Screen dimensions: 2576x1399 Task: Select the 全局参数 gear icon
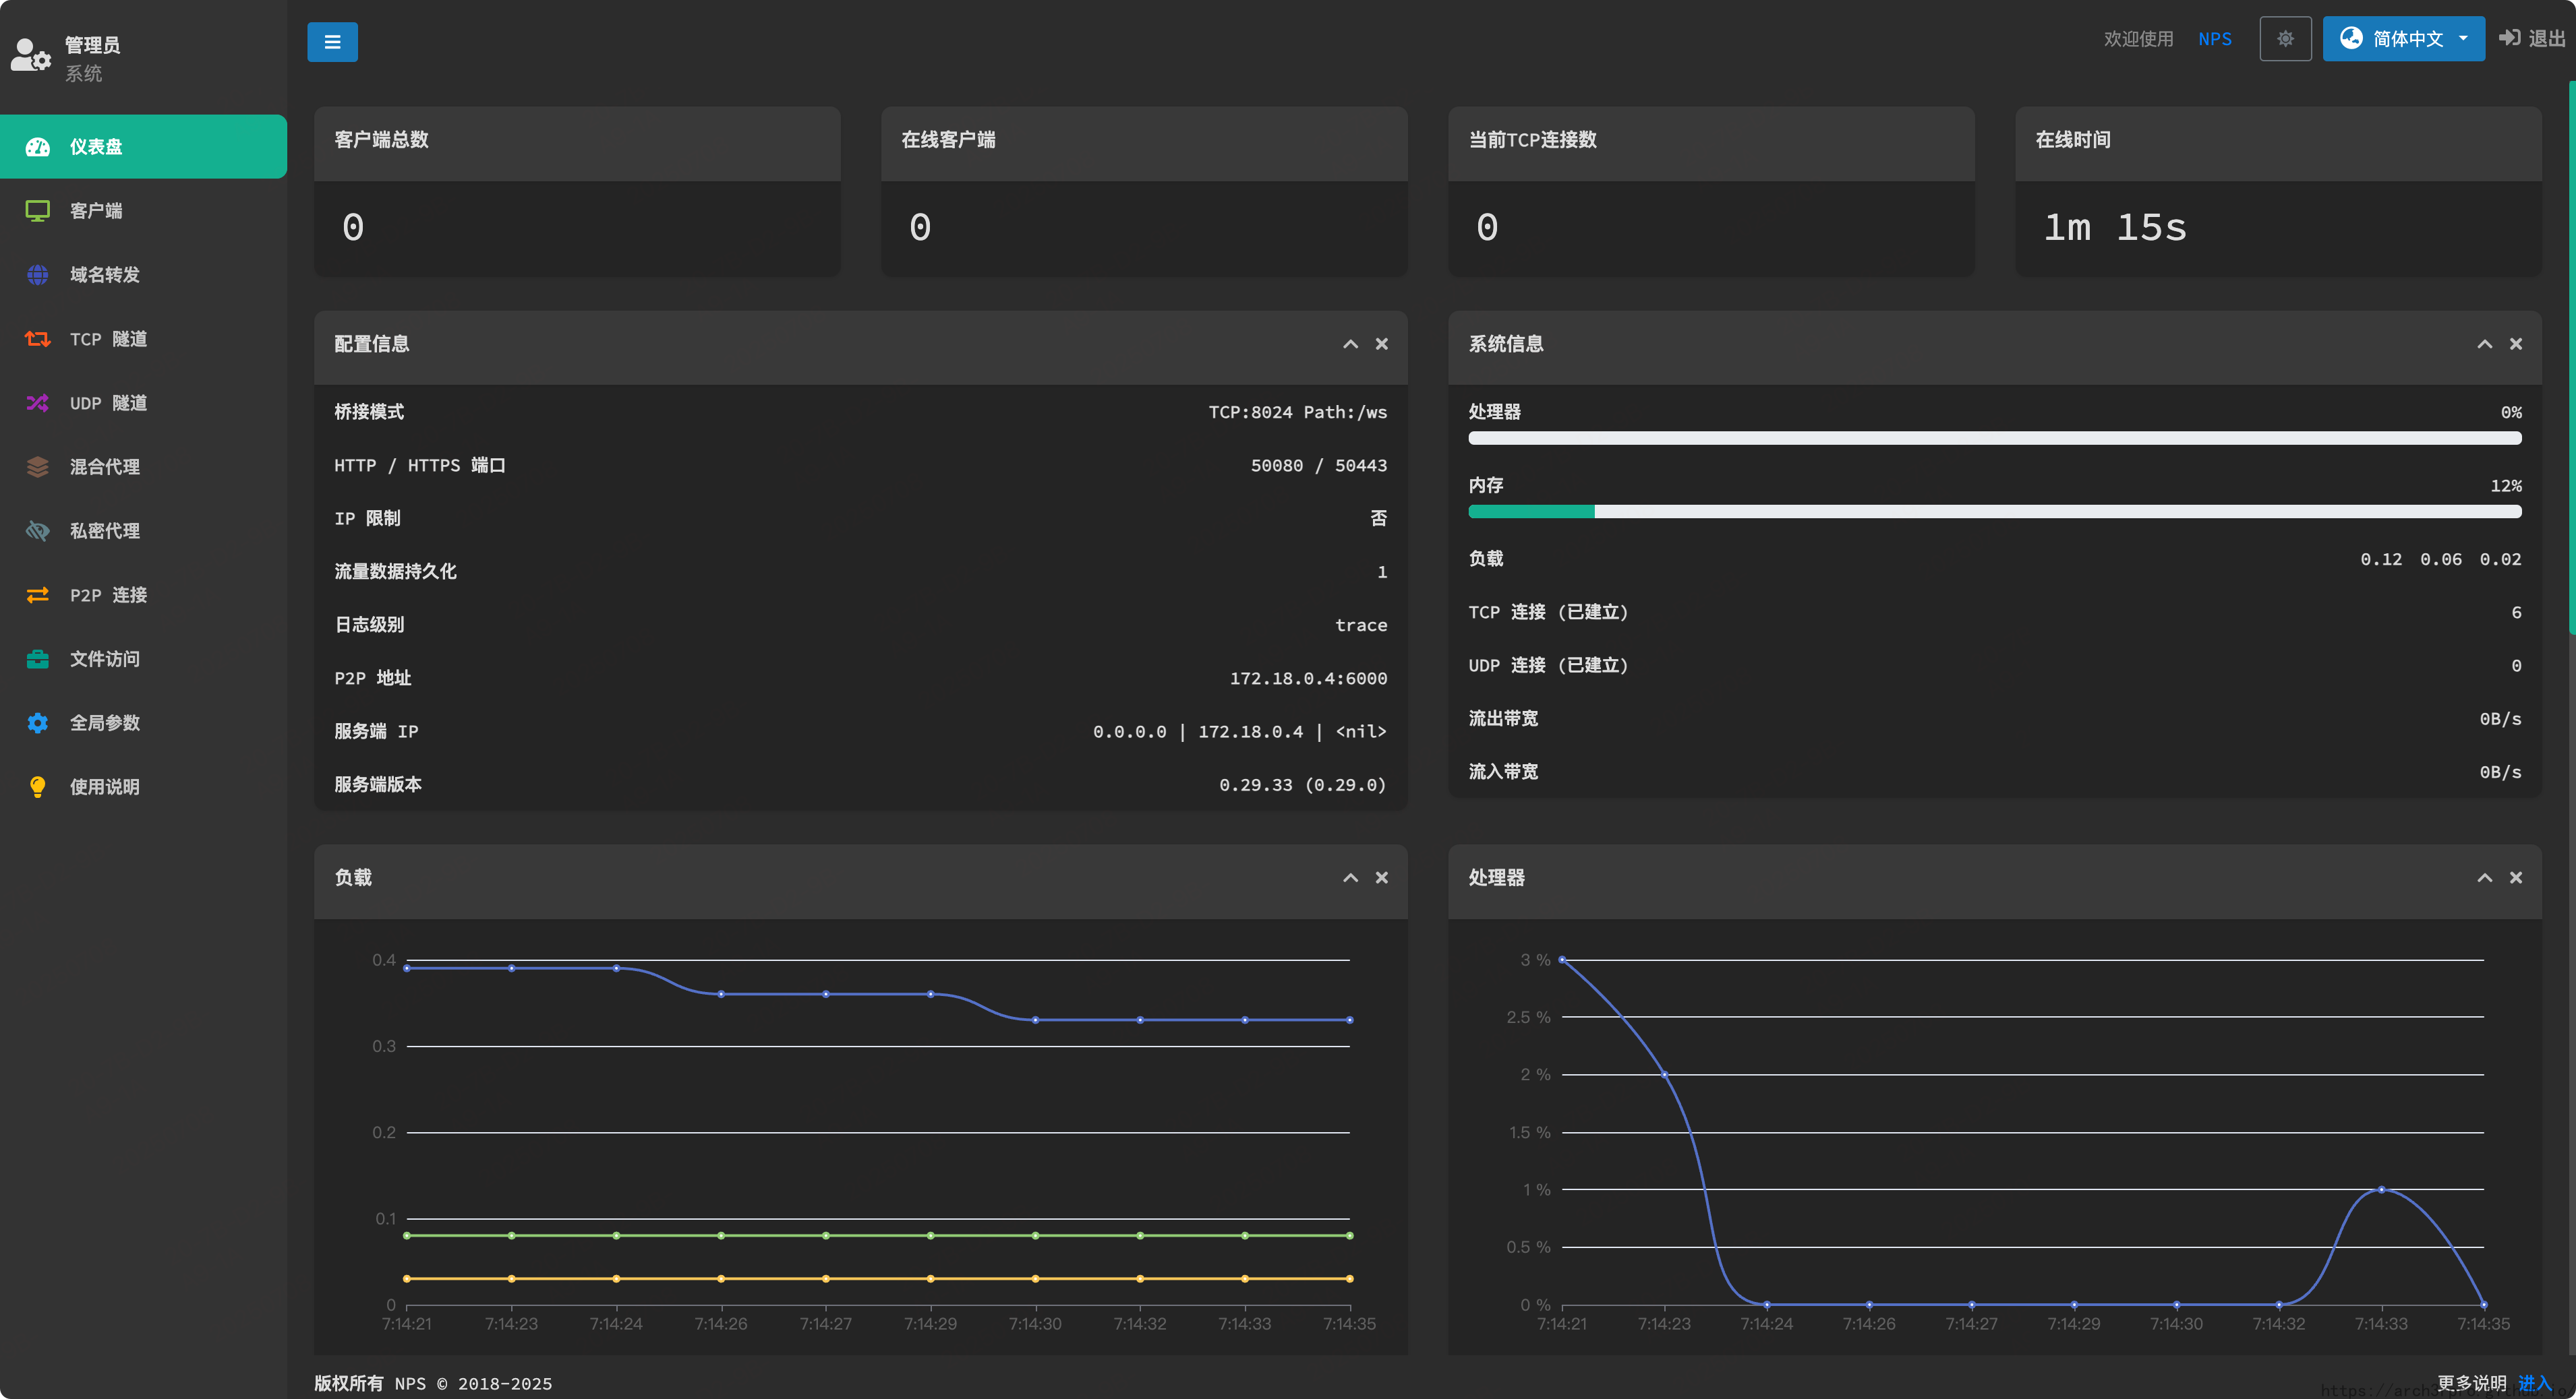[x=37, y=722]
